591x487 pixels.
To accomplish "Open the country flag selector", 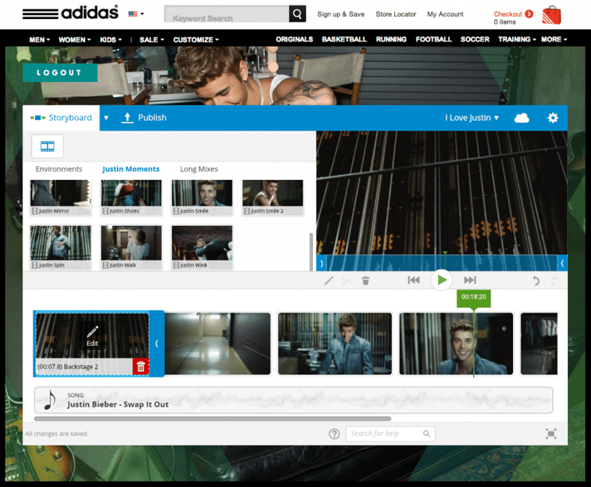I will click(136, 14).
